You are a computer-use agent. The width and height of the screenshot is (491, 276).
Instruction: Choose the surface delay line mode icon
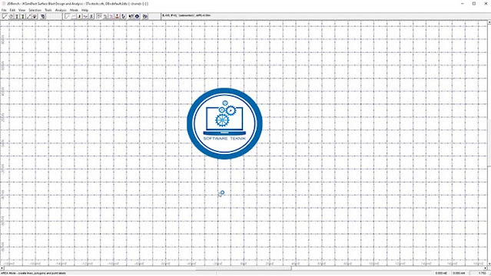[28, 16]
